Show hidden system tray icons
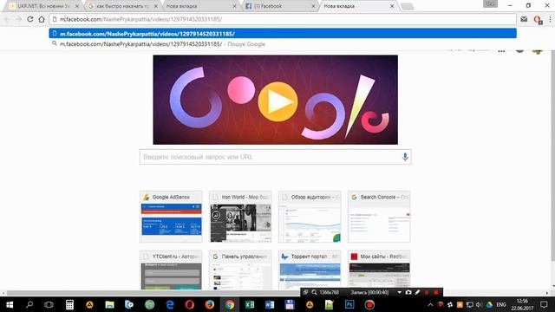Viewport: 555px width, 312px height. point(430,304)
